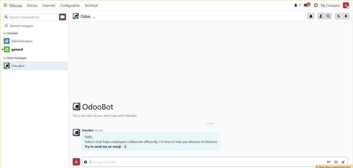Open the main apps grid menu

point(5,5)
